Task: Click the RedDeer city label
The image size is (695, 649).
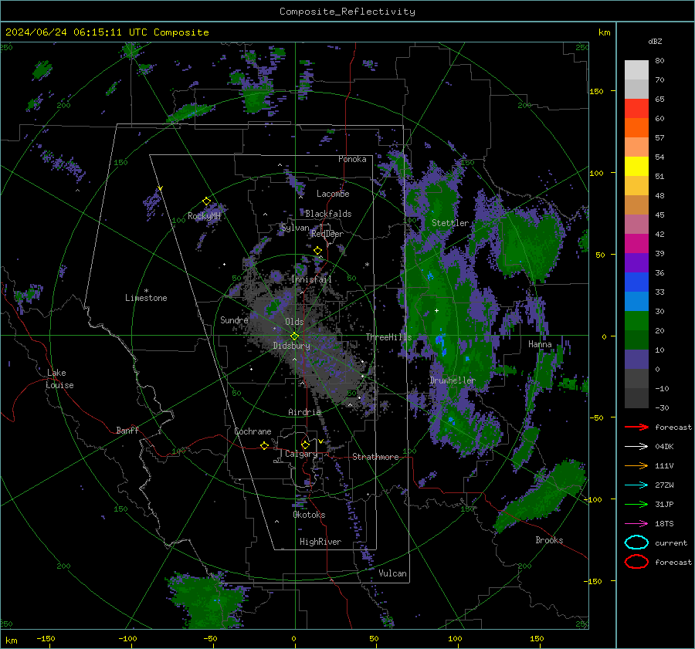Action: (327, 234)
